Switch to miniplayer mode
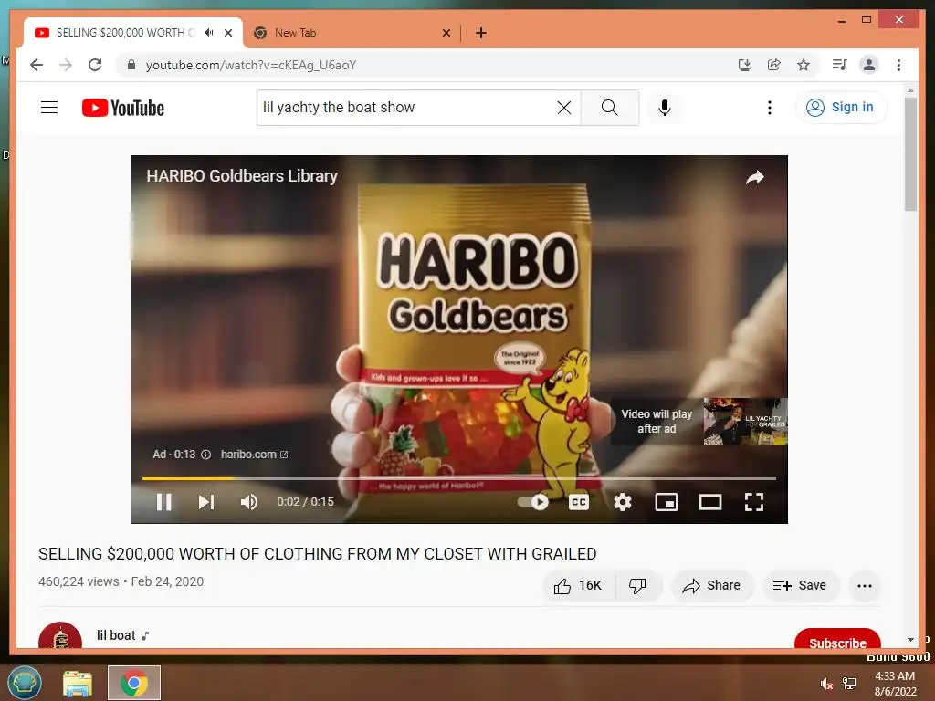935x701 pixels. (x=666, y=502)
